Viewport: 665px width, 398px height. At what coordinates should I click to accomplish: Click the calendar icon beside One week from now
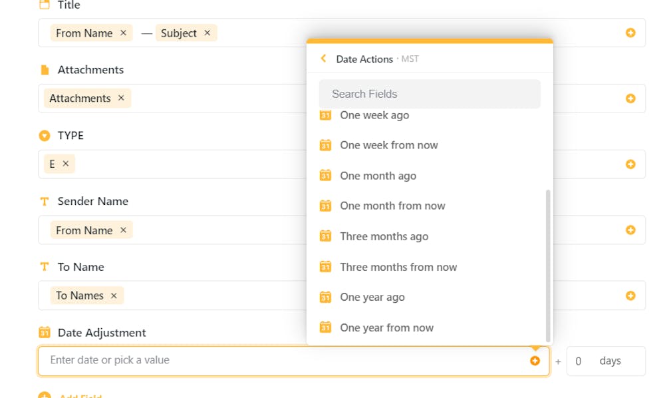tap(325, 145)
